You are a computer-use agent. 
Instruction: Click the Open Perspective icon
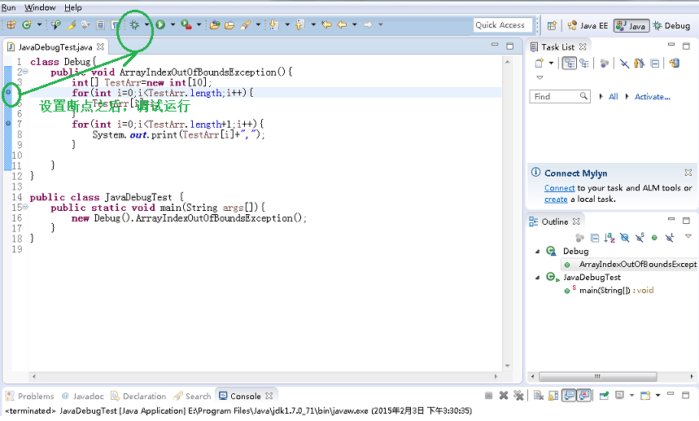pyautogui.click(x=552, y=25)
